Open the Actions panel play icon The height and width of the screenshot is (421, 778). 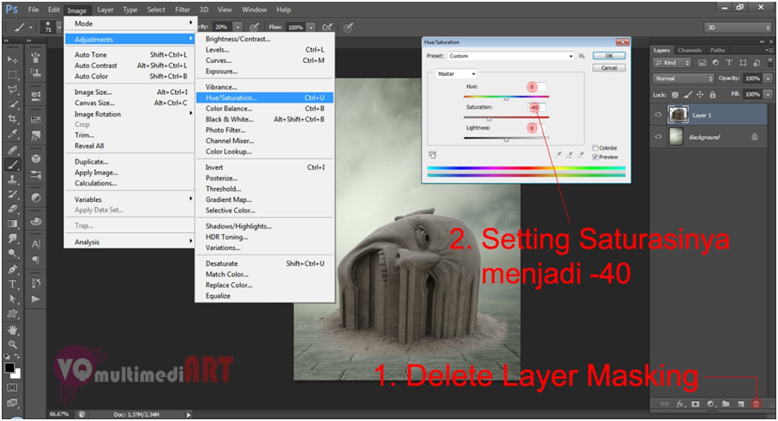pyautogui.click(x=35, y=299)
